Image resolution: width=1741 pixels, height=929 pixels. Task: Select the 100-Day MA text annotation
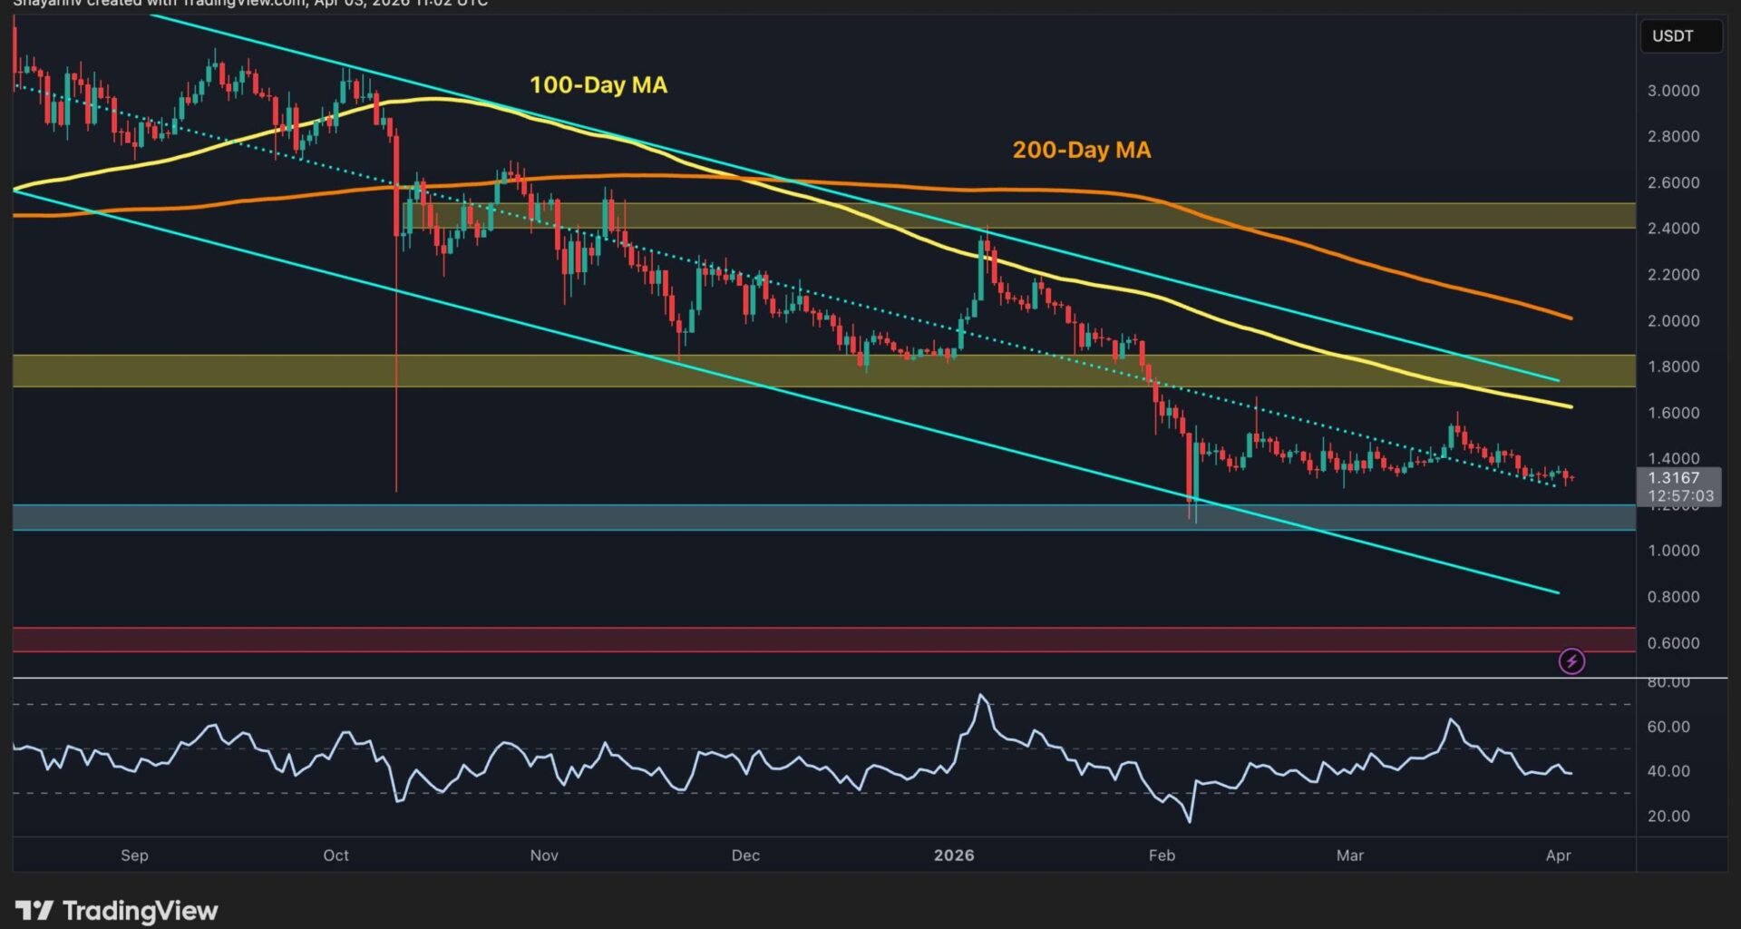(598, 85)
